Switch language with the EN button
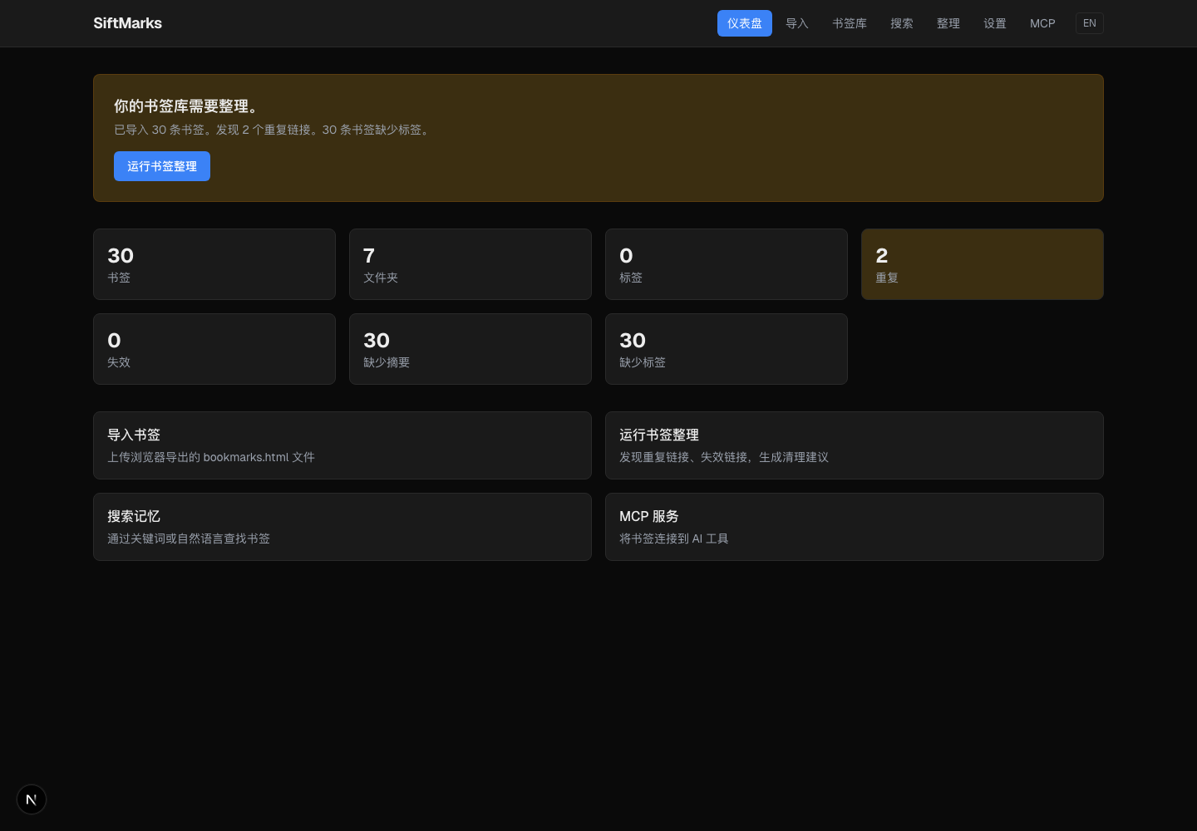The width and height of the screenshot is (1197, 831). coord(1090,23)
